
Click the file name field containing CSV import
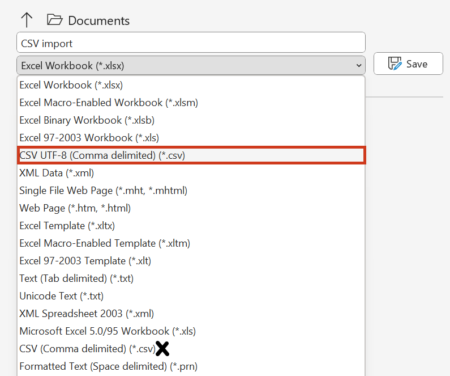click(191, 43)
